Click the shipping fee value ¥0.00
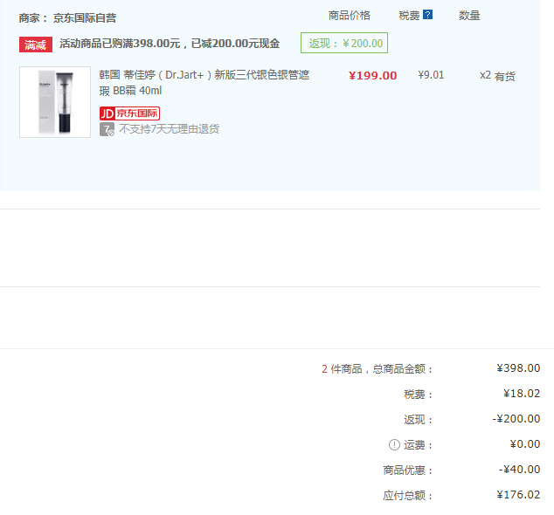554x515 pixels. (x=524, y=444)
